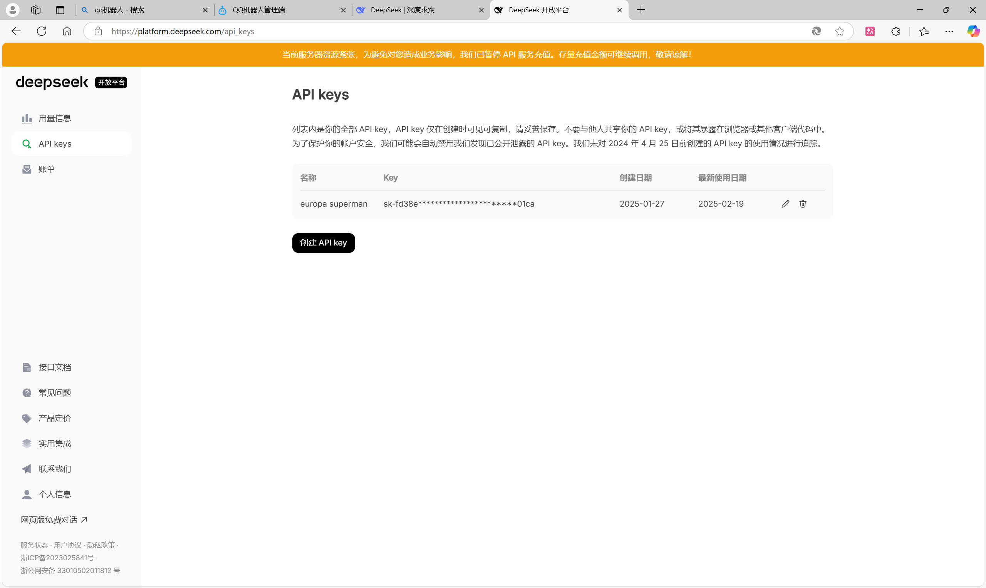
Task: Click the 用户协议 footer link
Action: 67,545
